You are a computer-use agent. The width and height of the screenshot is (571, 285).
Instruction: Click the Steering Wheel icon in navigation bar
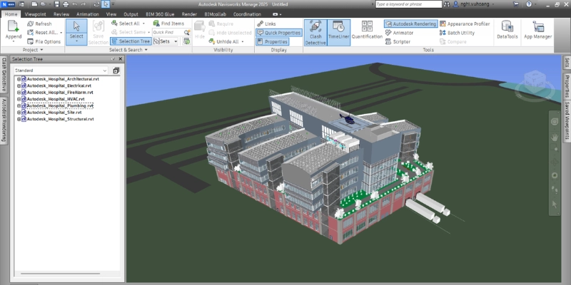click(555, 121)
